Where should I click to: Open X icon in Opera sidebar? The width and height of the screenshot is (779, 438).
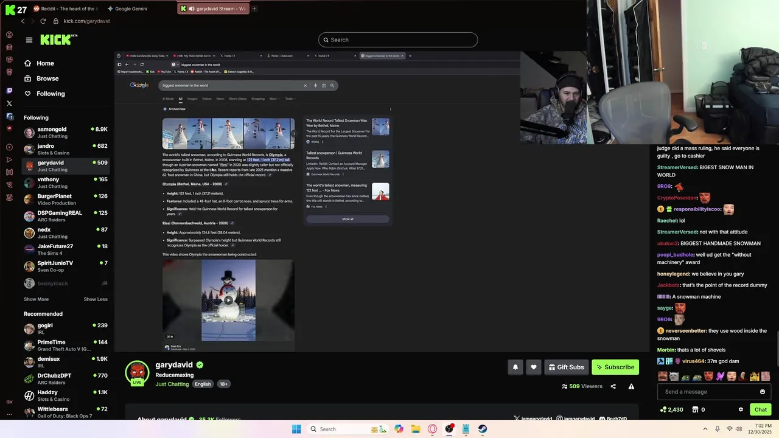pos(9,103)
